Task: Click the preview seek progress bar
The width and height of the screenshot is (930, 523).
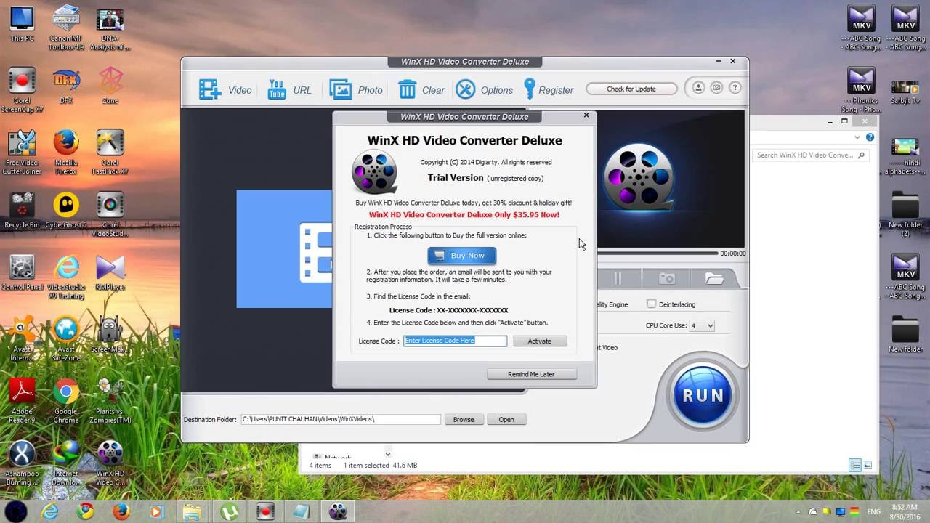Action: click(658, 254)
